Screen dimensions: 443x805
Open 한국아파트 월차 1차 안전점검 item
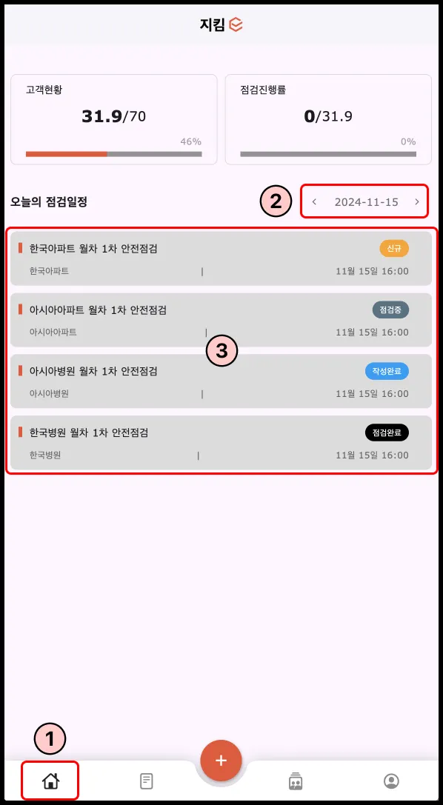coord(221,258)
